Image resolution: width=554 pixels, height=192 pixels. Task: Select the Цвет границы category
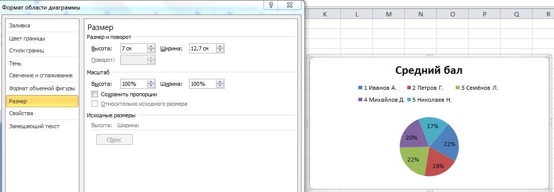pyautogui.click(x=27, y=38)
